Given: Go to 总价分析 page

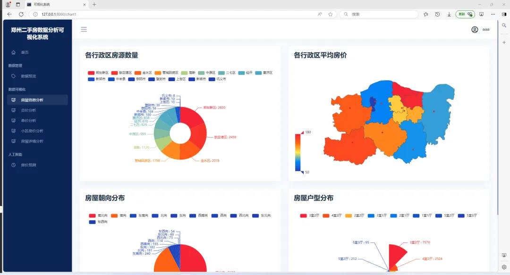Looking at the screenshot, I should (28, 110).
